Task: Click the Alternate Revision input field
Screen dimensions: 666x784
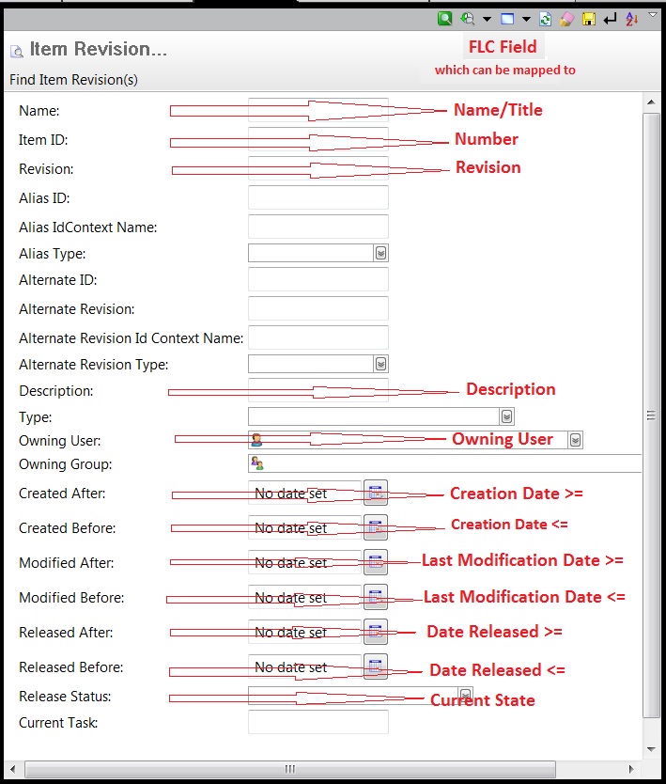Action: pyautogui.click(x=318, y=308)
